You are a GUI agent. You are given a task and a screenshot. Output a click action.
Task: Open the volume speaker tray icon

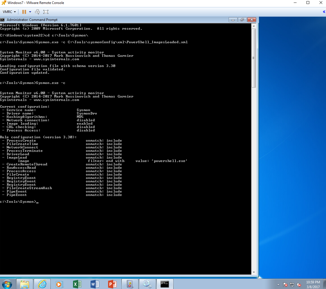pyautogui.click(x=299, y=285)
